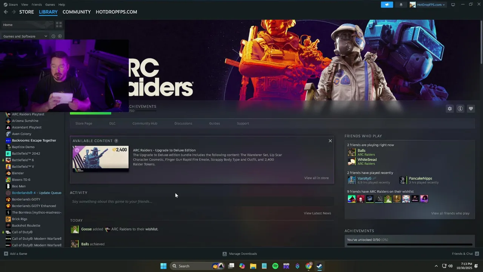The height and width of the screenshot is (272, 483).
Task: Type in 'Say something about this game' field
Action: click(202, 201)
